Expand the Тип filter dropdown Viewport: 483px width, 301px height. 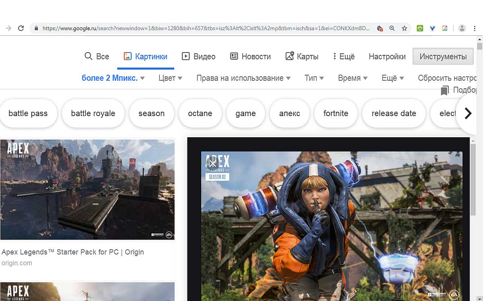314,78
